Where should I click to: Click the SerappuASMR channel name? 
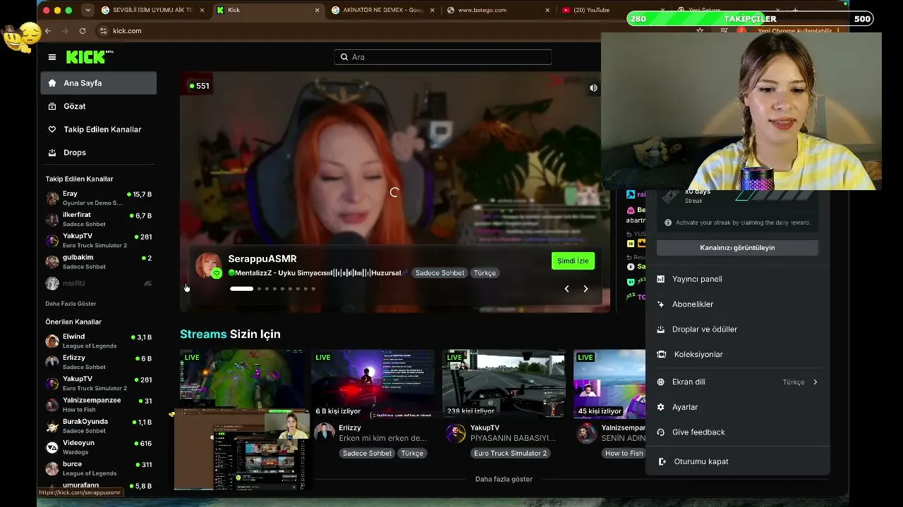[x=262, y=259]
